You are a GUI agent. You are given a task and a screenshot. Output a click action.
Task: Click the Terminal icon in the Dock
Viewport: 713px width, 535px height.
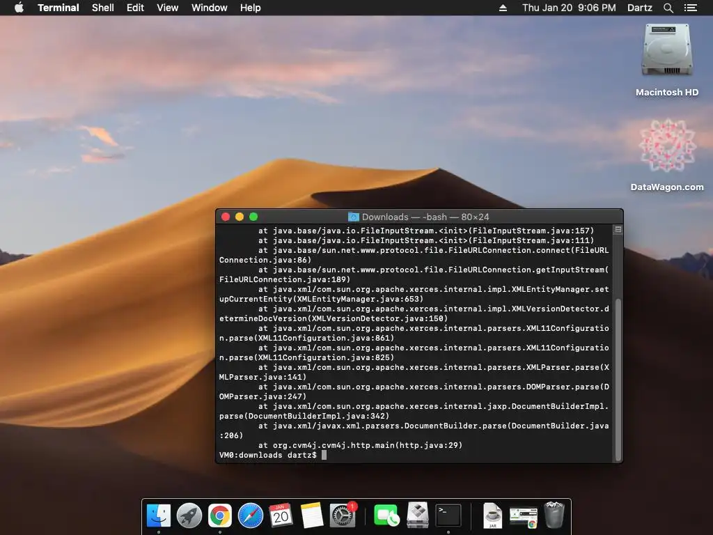pos(448,515)
